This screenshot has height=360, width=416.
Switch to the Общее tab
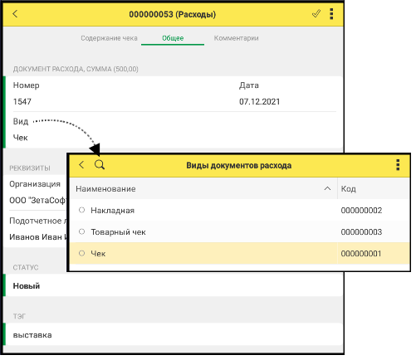(x=173, y=38)
